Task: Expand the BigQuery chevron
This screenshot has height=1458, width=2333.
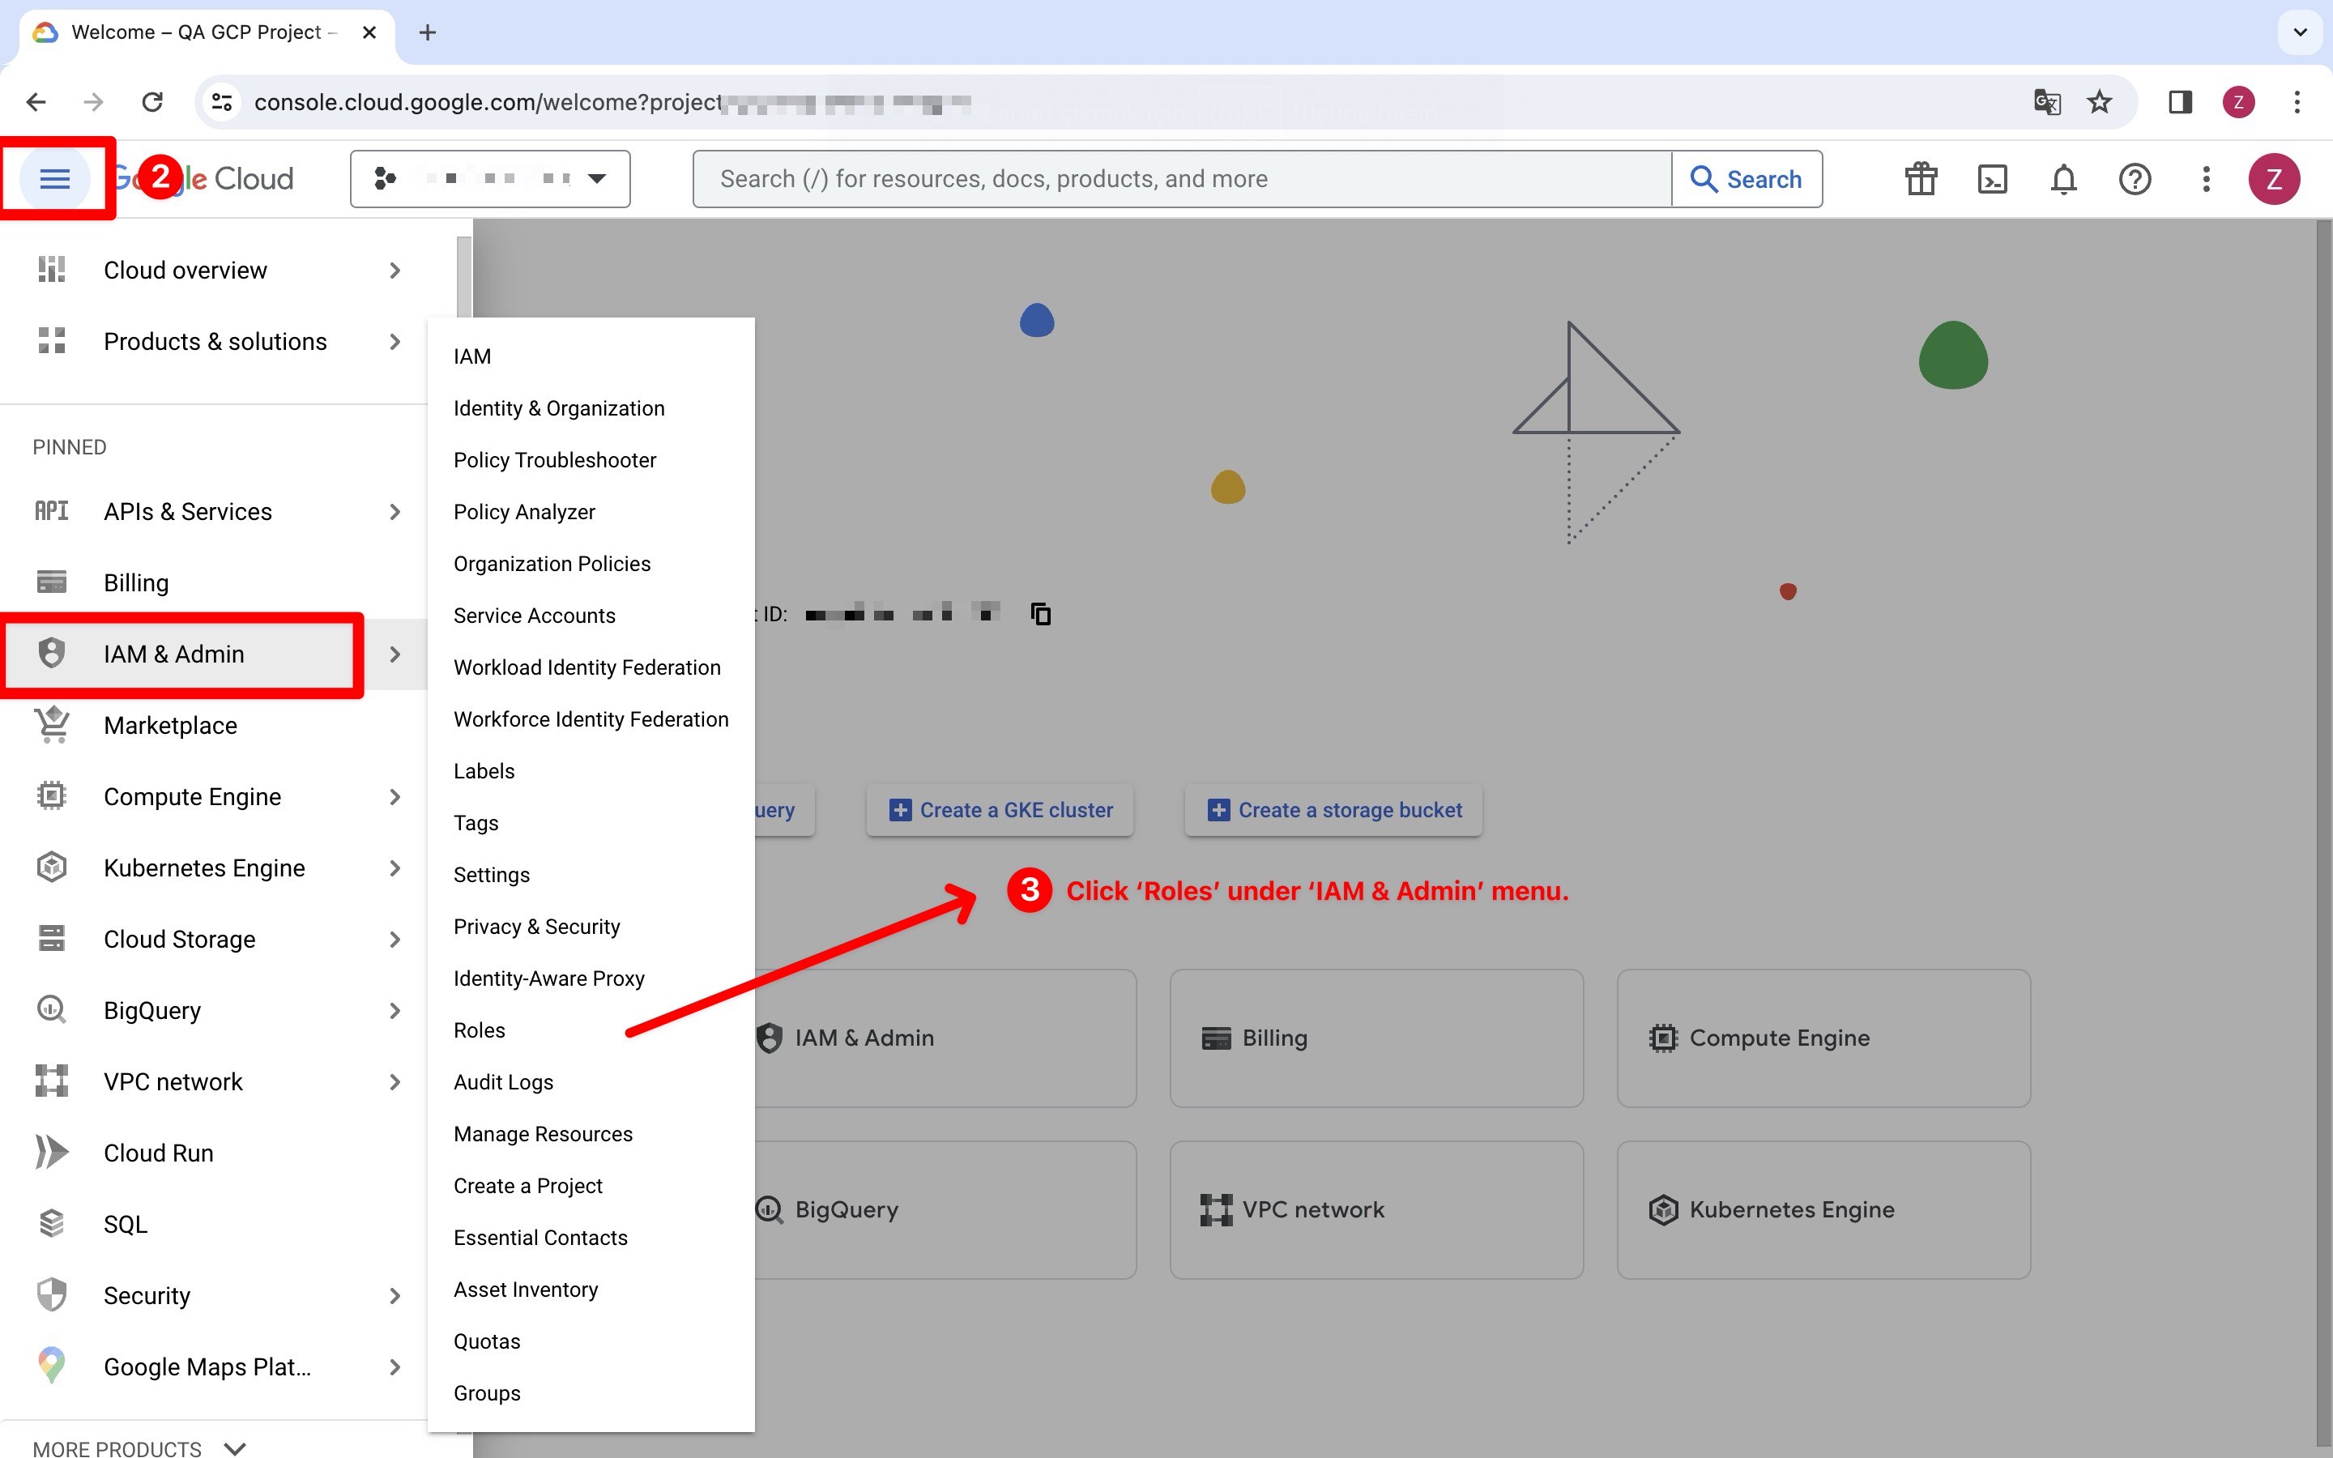Action: pos(395,1011)
